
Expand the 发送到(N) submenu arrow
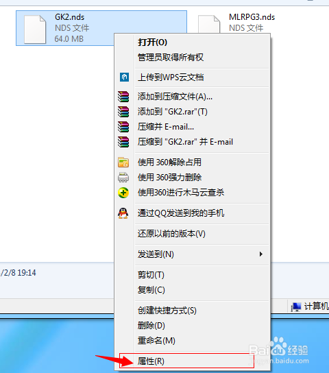261,254
